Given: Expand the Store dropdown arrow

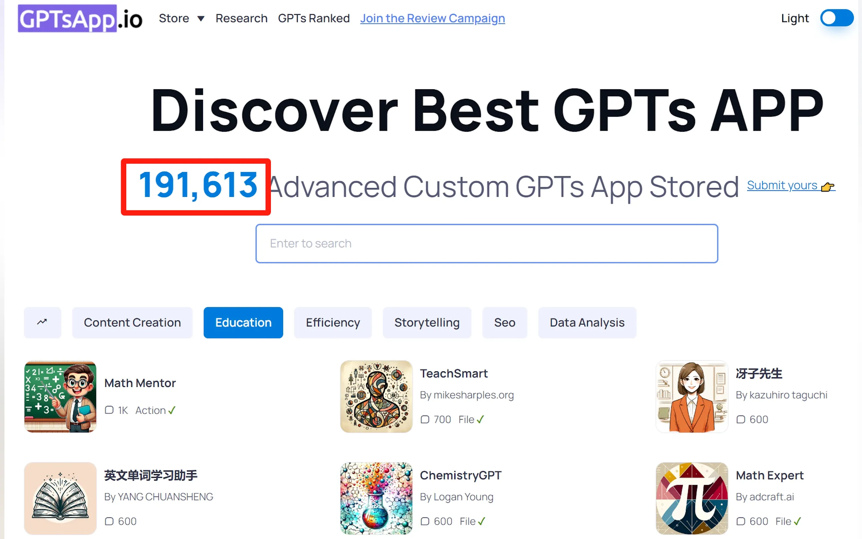Looking at the screenshot, I should [201, 19].
